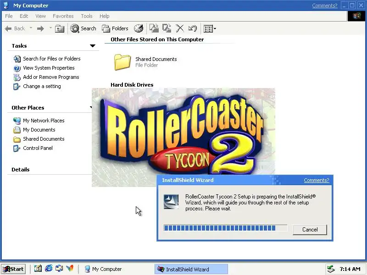Click the butterfly quick launch icon

70,269
